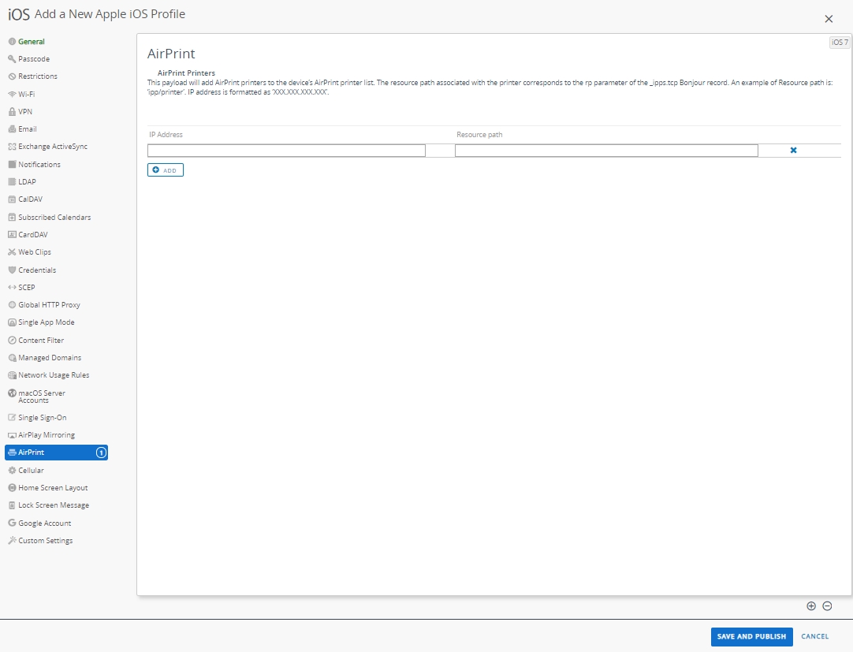Viewport: 853px width, 652px height.
Task: Click the Google Account G icon
Action: pos(12,523)
